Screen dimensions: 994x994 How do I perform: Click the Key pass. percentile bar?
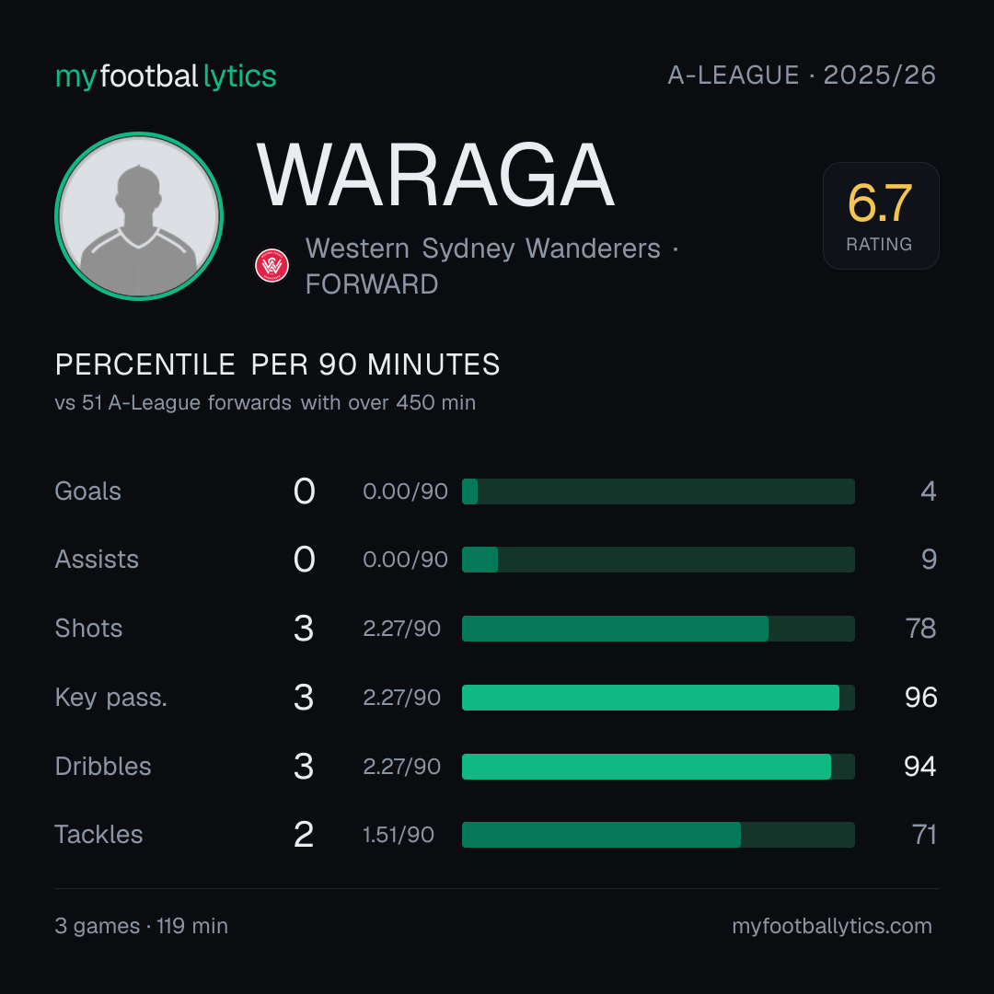(x=658, y=698)
